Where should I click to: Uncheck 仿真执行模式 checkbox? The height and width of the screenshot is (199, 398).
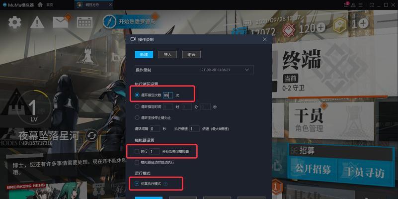click(x=137, y=184)
